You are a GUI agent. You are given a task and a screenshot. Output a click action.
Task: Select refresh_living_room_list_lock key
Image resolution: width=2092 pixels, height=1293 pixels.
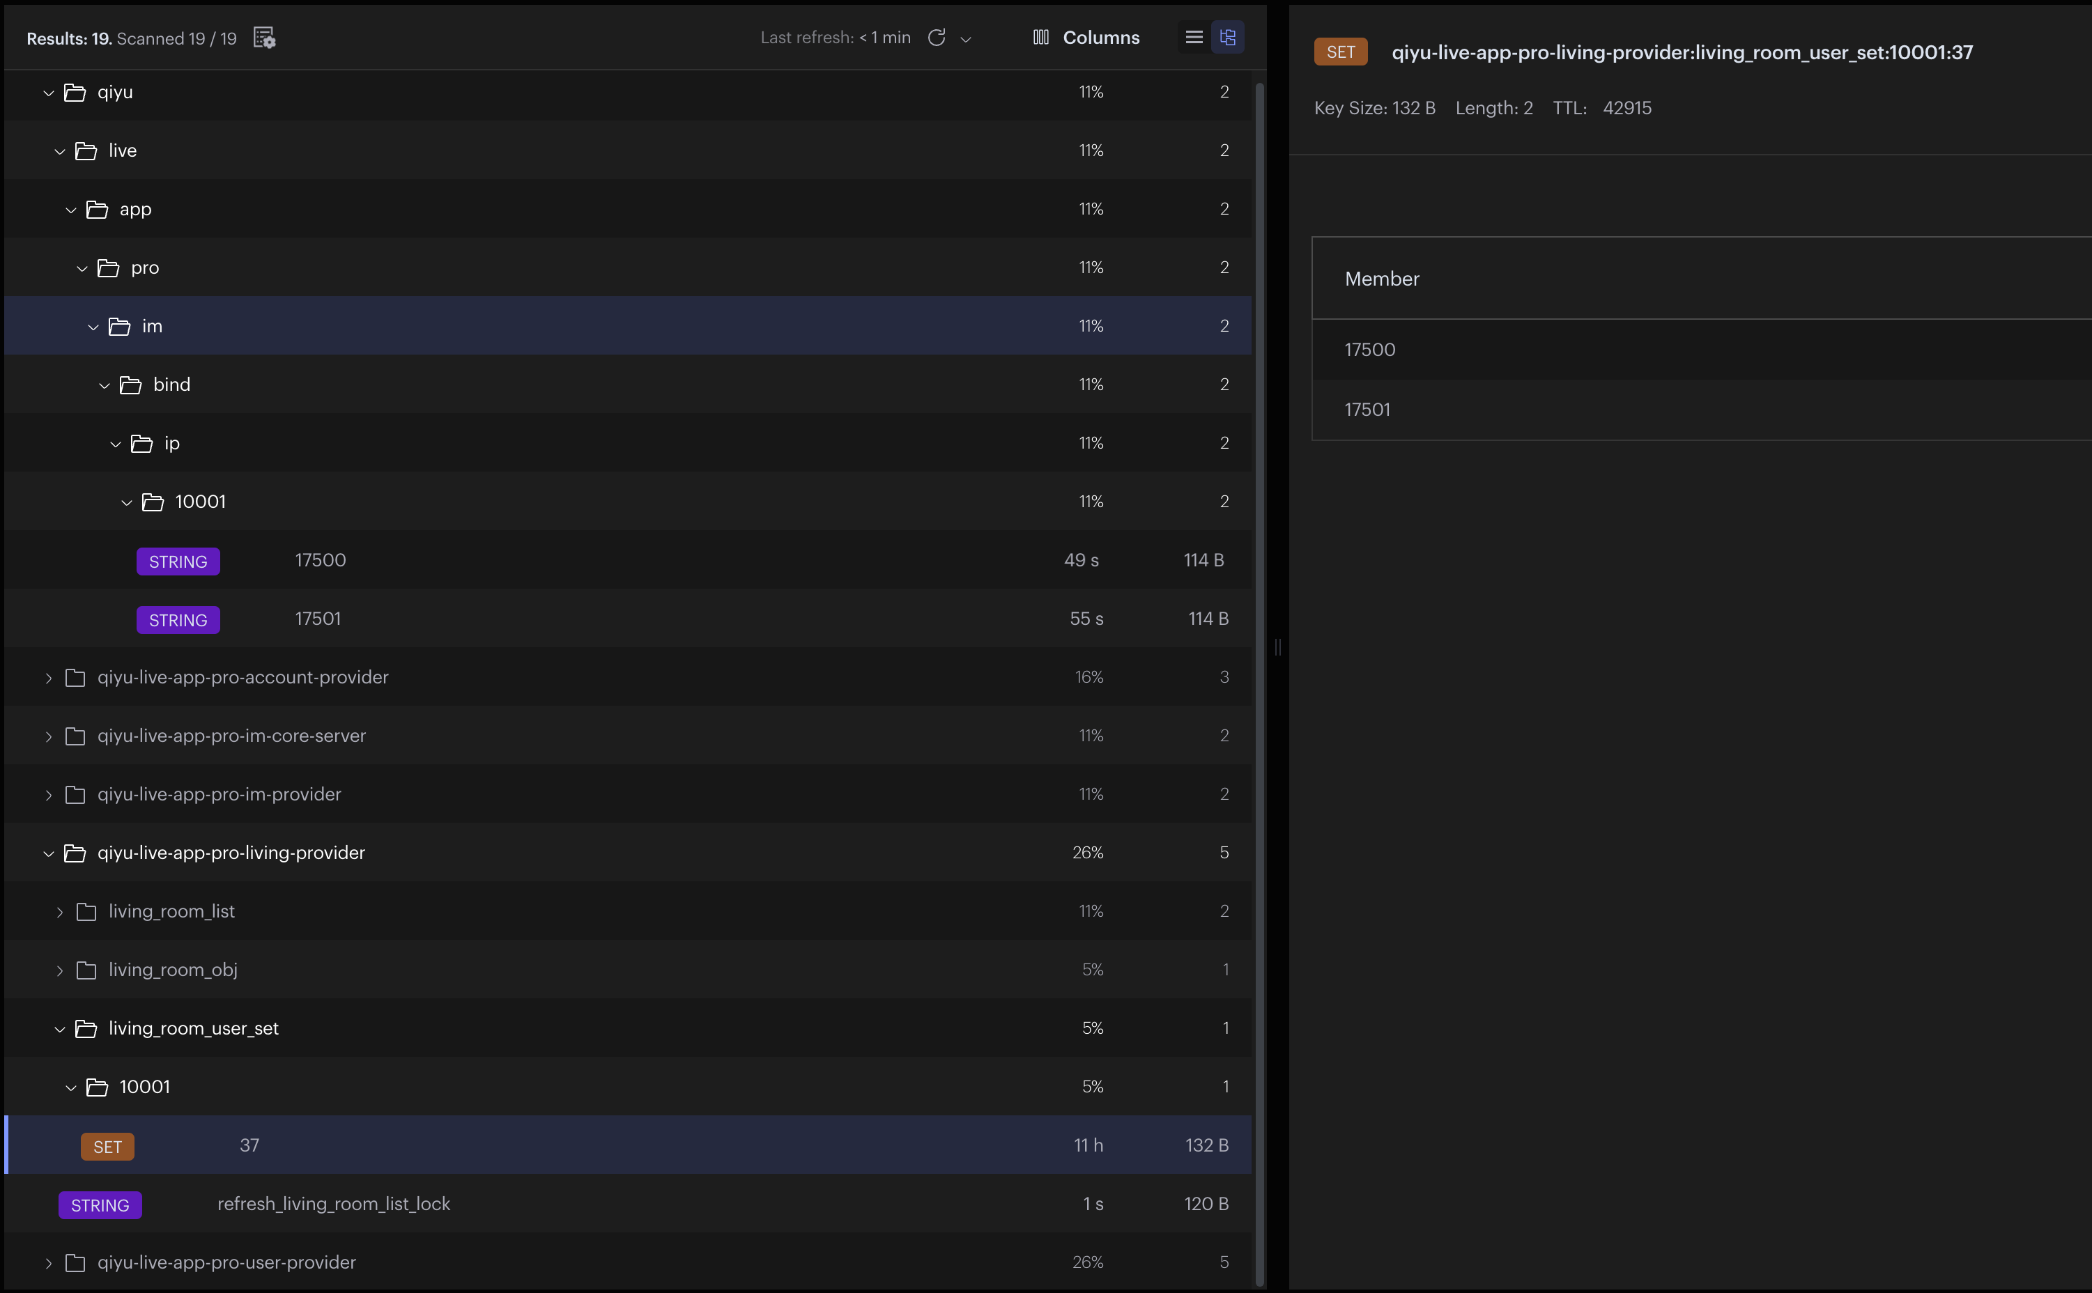pos(334,1204)
